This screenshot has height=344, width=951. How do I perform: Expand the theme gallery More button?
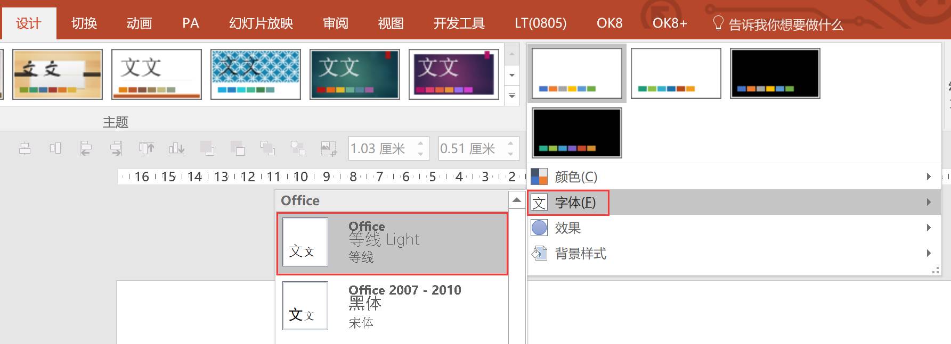tap(512, 96)
